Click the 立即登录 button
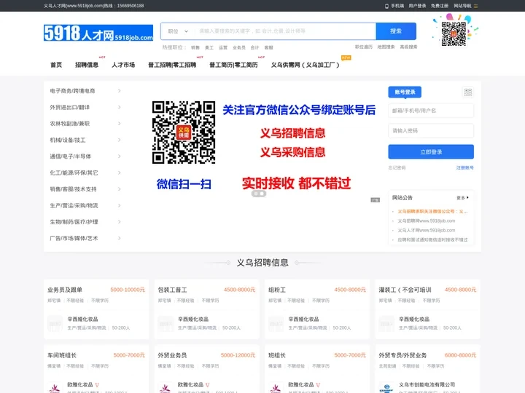 point(431,151)
